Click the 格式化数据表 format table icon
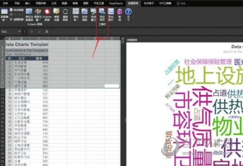Viewport: 243px width, 166px height. pyautogui.click(x=29, y=12)
